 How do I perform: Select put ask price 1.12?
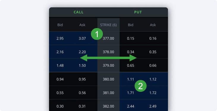tap(153, 79)
